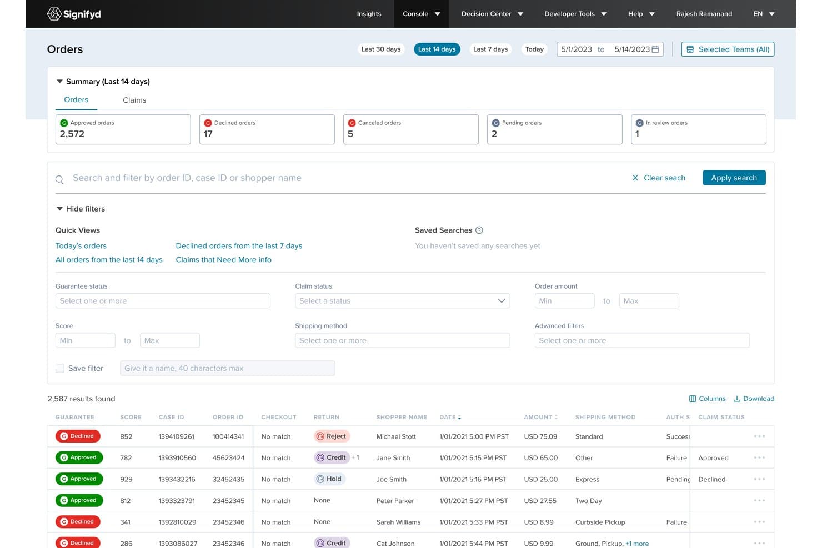Open Claims that Need More info
The height and width of the screenshot is (548, 822).
pos(224,259)
